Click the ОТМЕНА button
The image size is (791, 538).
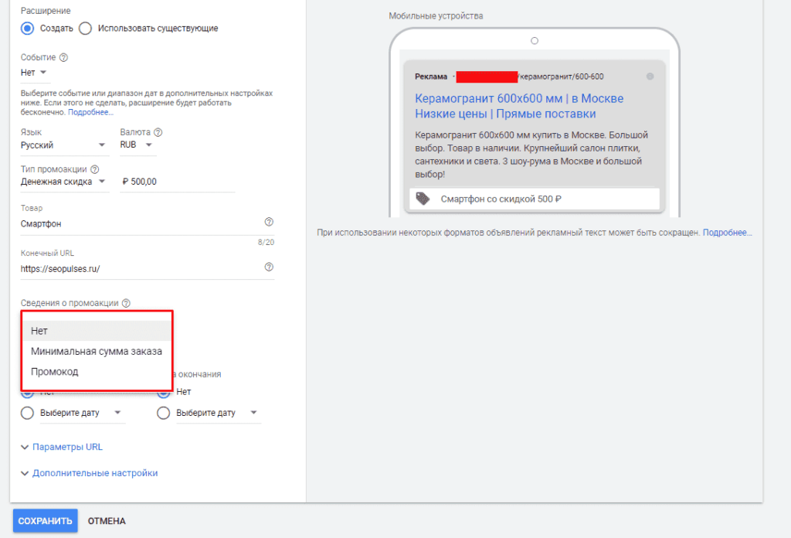107,521
